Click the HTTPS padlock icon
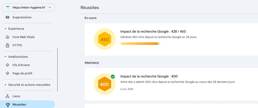 pyautogui.click(x=8, y=45)
